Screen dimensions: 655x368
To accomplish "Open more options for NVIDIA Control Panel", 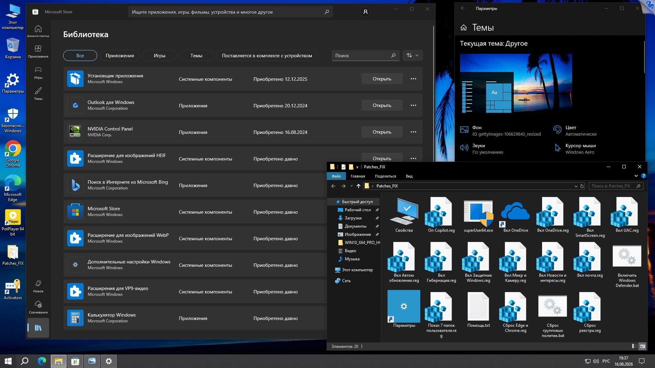I will [x=413, y=132].
